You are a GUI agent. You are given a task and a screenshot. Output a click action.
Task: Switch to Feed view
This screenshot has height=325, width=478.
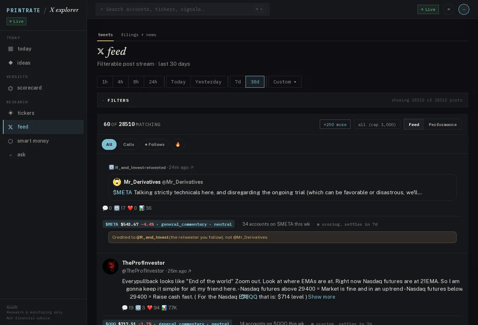pos(414,124)
